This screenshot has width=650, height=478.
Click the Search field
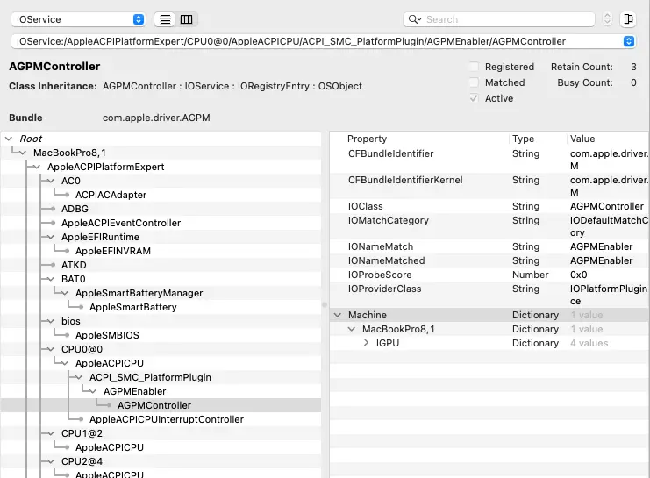pyautogui.click(x=499, y=19)
